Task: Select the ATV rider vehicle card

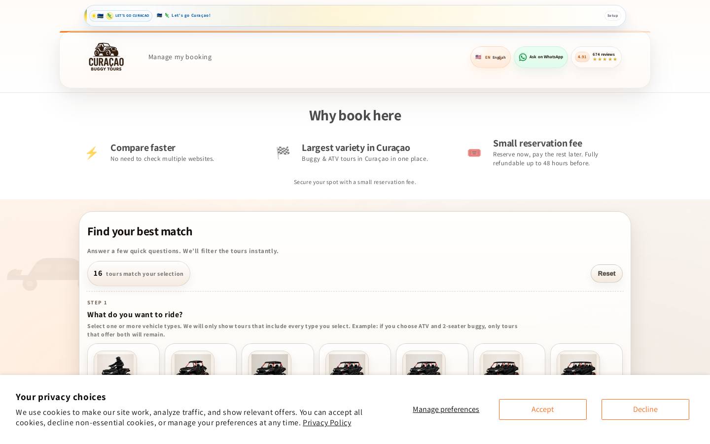Action: click(x=123, y=360)
